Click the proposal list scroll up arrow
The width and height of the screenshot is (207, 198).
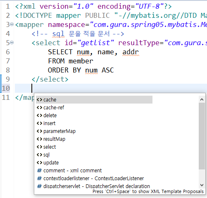click(202, 99)
